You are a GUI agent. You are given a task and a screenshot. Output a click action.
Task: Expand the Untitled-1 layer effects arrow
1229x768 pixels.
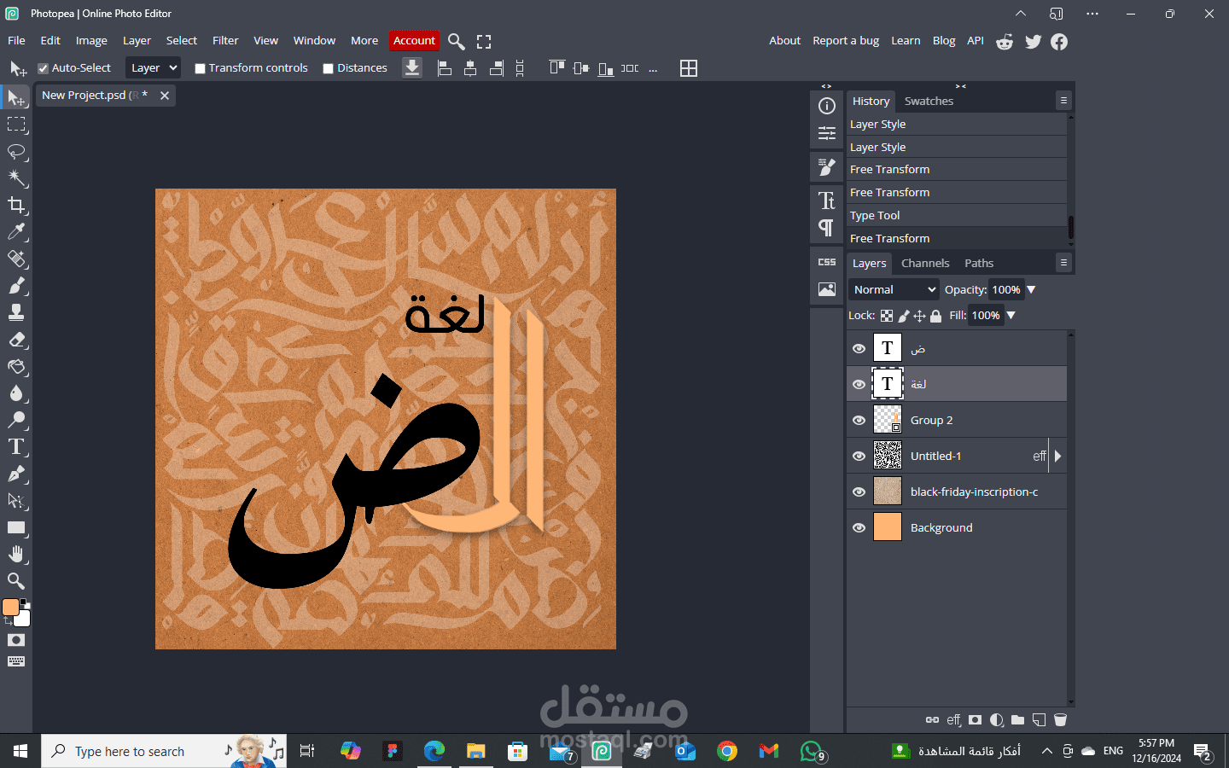click(x=1058, y=456)
